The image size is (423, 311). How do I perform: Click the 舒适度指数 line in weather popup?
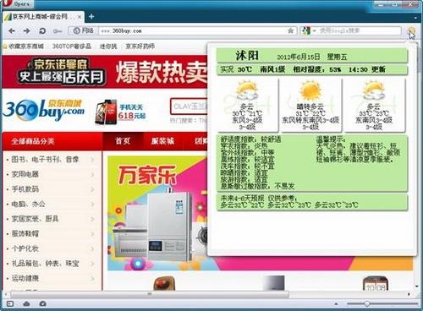click(x=250, y=139)
